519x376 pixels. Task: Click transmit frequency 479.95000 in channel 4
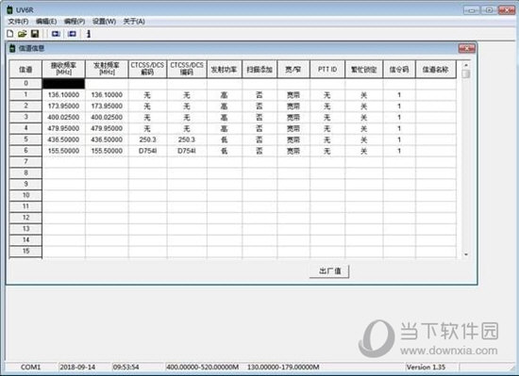pyautogui.click(x=107, y=128)
